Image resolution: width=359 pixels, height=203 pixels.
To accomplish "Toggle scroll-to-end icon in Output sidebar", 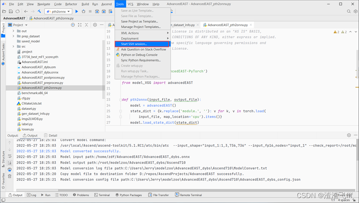I will pos(10,163).
